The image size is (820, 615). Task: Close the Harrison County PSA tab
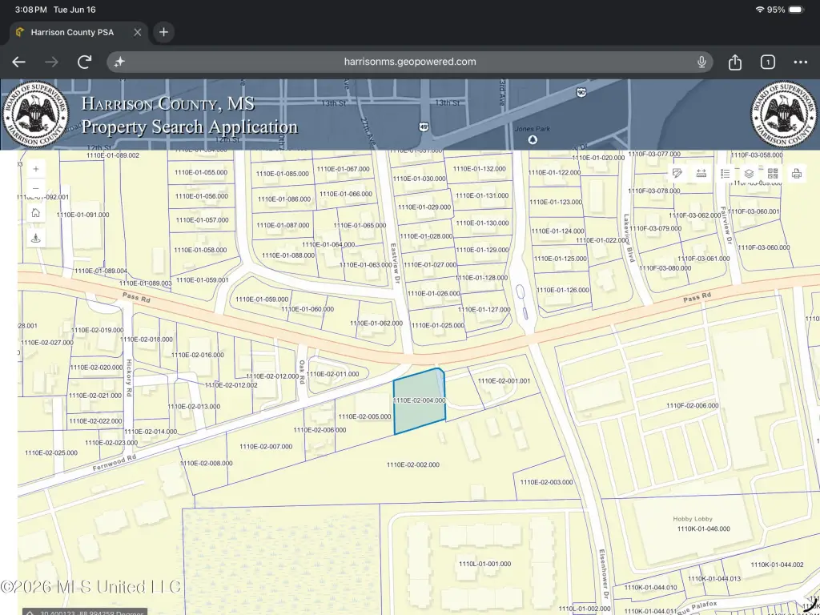click(138, 32)
